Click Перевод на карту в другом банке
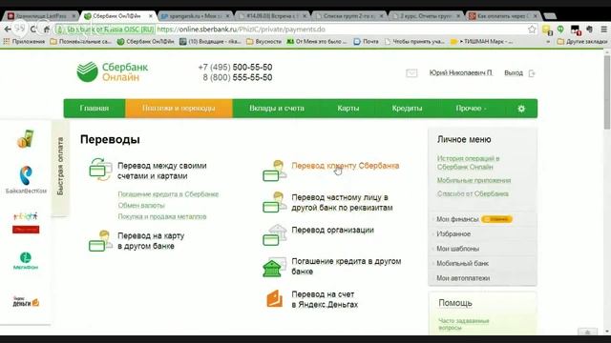This screenshot has height=343, width=611. coord(151,241)
